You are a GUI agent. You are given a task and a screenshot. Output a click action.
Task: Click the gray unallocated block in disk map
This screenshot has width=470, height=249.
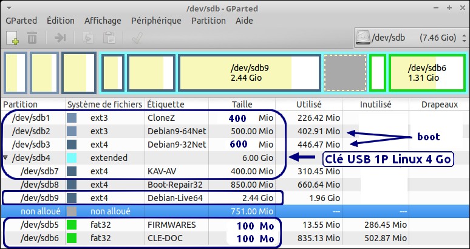(345, 73)
